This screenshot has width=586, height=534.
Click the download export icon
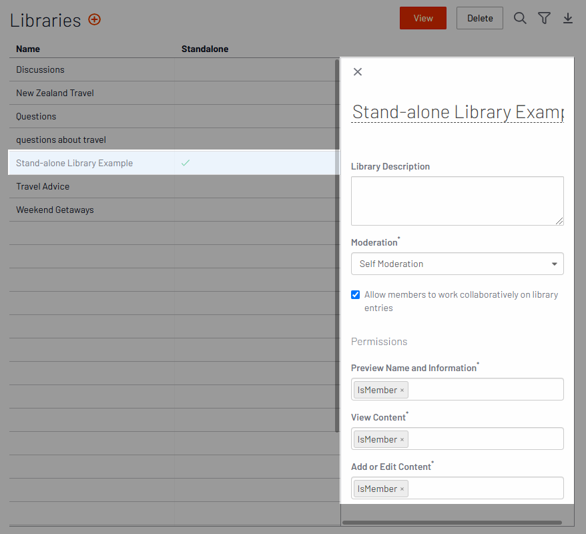(x=568, y=19)
